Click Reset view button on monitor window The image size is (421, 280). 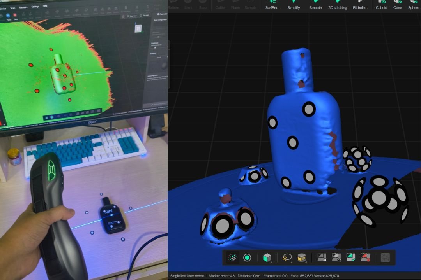point(132,16)
